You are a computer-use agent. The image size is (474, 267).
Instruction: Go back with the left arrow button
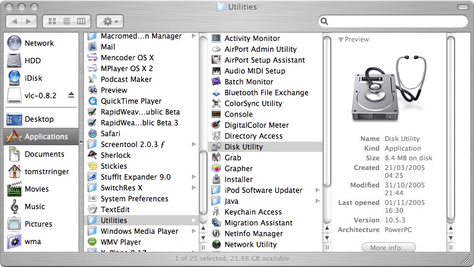[14, 21]
